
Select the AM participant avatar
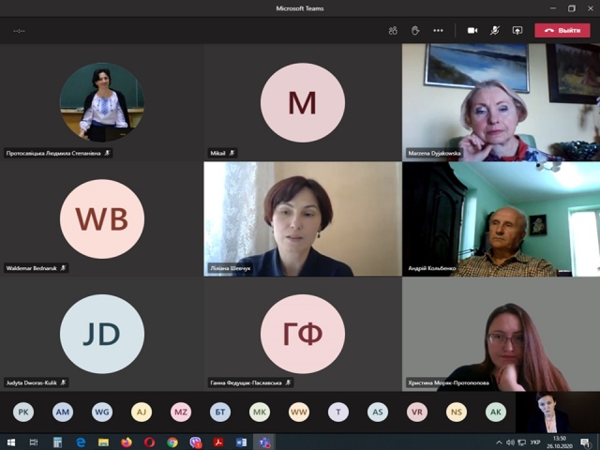(63, 412)
